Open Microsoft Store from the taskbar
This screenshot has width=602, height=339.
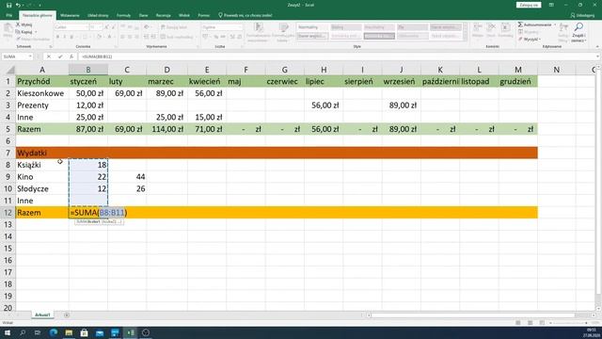(x=84, y=332)
